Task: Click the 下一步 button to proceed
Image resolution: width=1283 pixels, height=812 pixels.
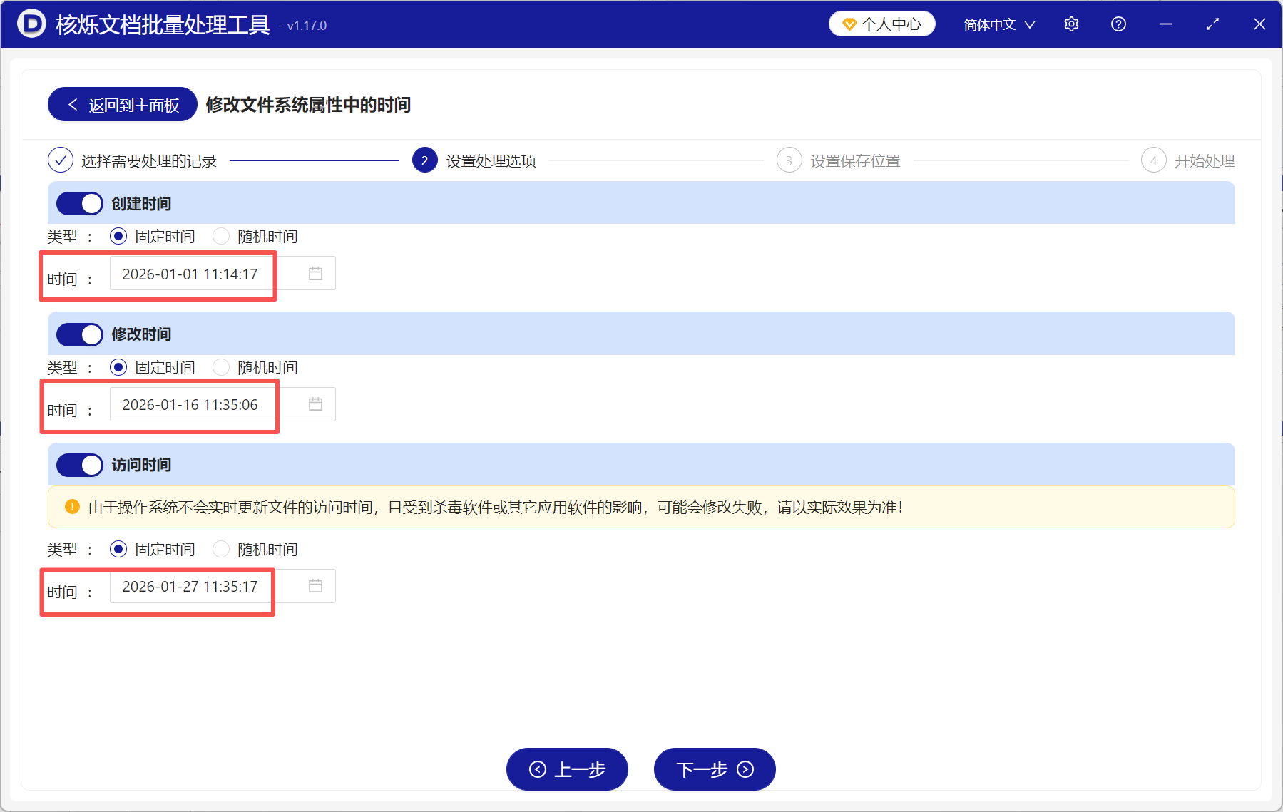Action: coord(714,769)
